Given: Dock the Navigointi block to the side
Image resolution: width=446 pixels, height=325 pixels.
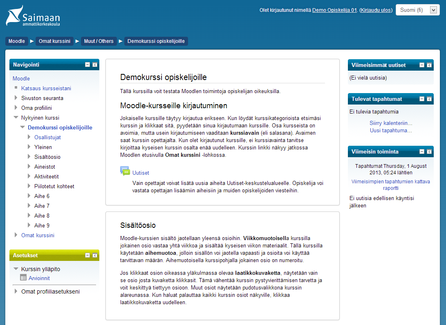Looking at the screenshot, I should pyautogui.click(x=95, y=65).
